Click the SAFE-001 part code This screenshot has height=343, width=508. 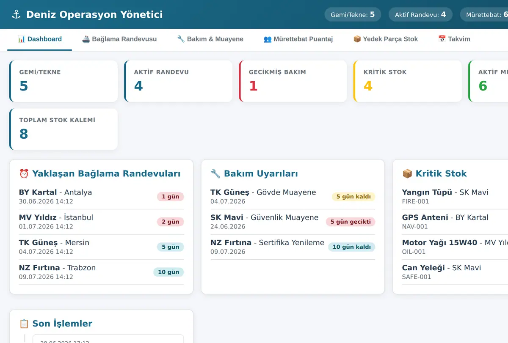coord(417,277)
